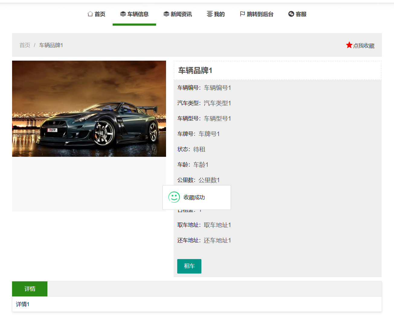Click the WeChat icon beside 客服

tap(291, 14)
